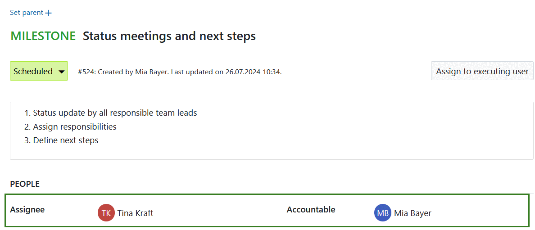Click the Accountable field label
Viewport: 535px width, 230px height.
pyautogui.click(x=311, y=209)
